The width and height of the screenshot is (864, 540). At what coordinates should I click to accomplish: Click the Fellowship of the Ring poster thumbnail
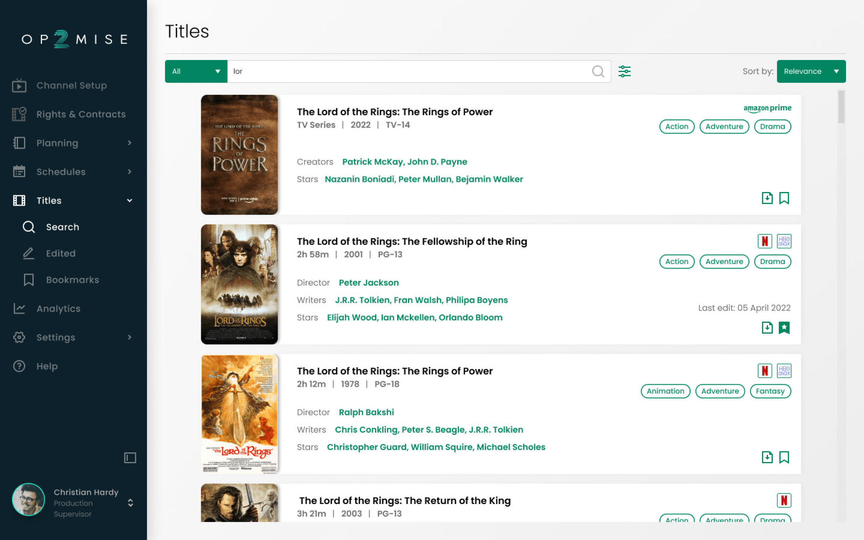point(239,284)
